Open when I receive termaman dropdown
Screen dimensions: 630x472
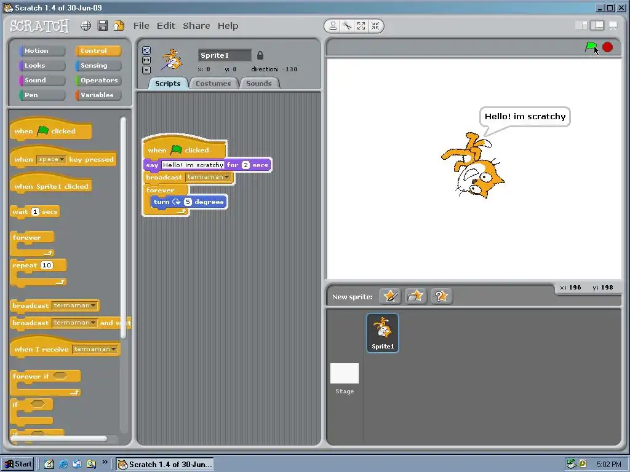coord(95,349)
